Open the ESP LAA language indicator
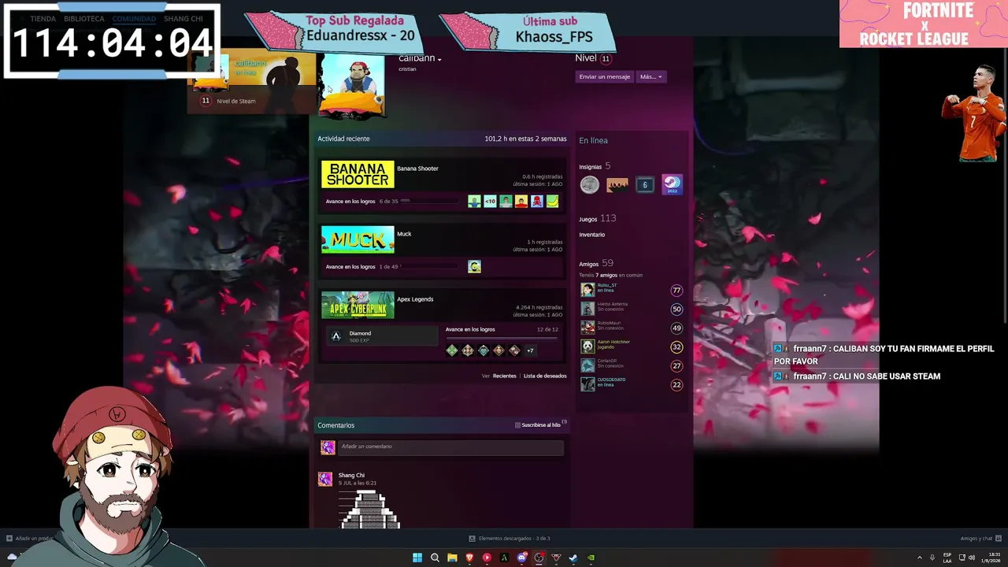Image resolution: width=1008 pixels, height=567 pixels. tap(947, 558)
